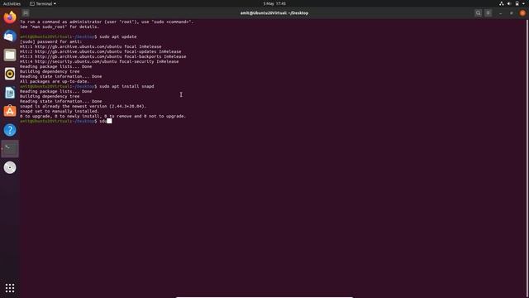
Task: Open the volume indicator icon
Action: click(x=509, y=3)
